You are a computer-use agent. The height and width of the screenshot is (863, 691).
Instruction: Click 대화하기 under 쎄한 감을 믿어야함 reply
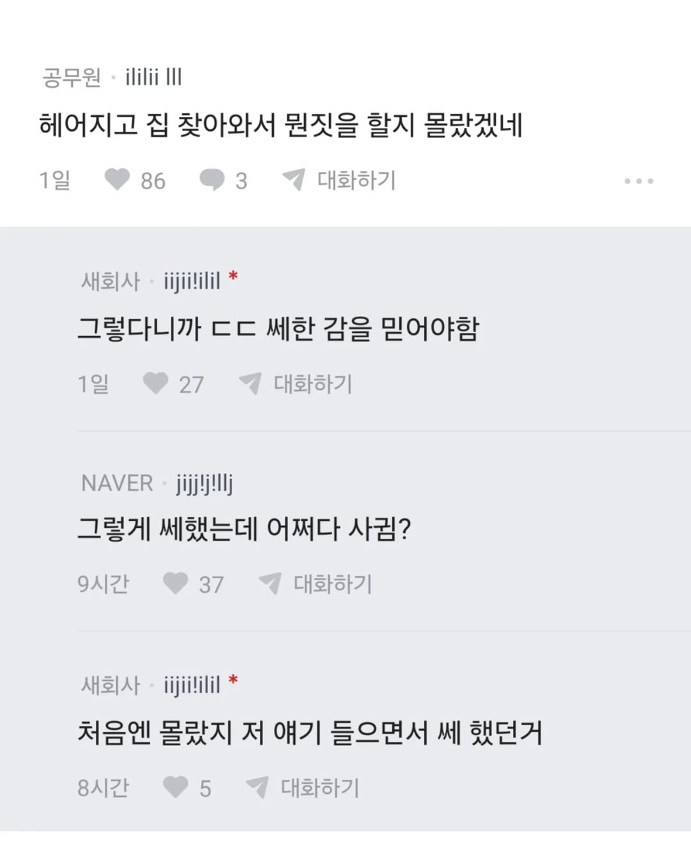[313, 384]
